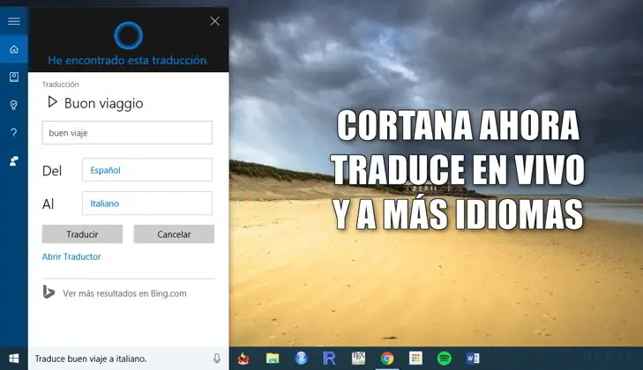The height and width of the screenshot is (370, 643).
Task: Go to Cortana Home in sidebar
Action: tap(14, 49)
